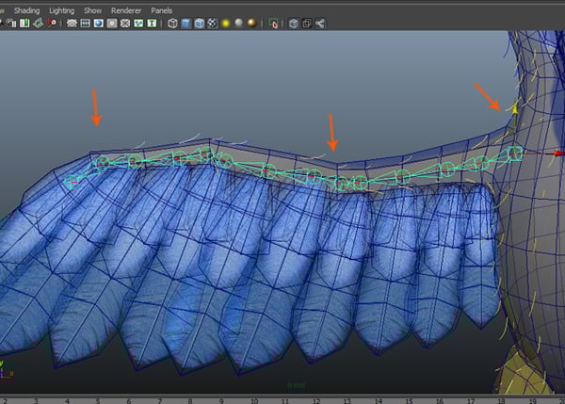565x404 pixels.
Task: Click frame 9 on the timeline
Action: tap(220, 399)
